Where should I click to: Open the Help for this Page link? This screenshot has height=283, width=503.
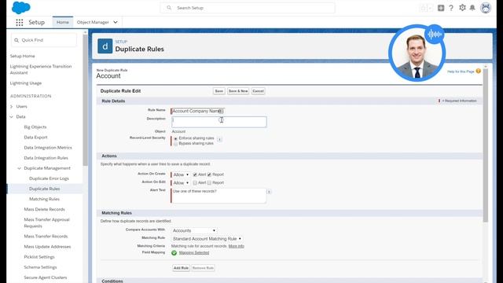(461, 72)
